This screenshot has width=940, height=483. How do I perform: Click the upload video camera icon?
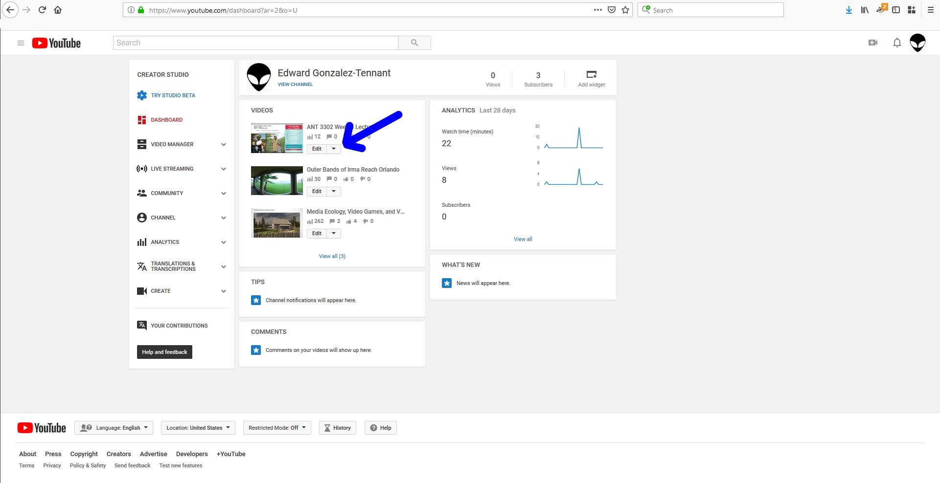tap(872, 43)
